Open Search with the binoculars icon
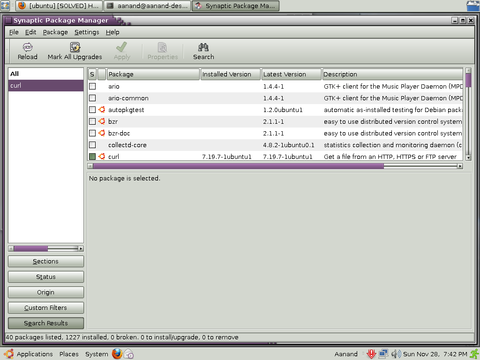The image size is (480, 360). 203,47
